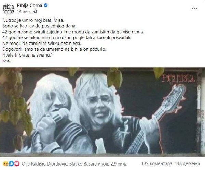Open the "14 мин." post timestamp
The image size is (205, 170).
click(x=24, y=12)
